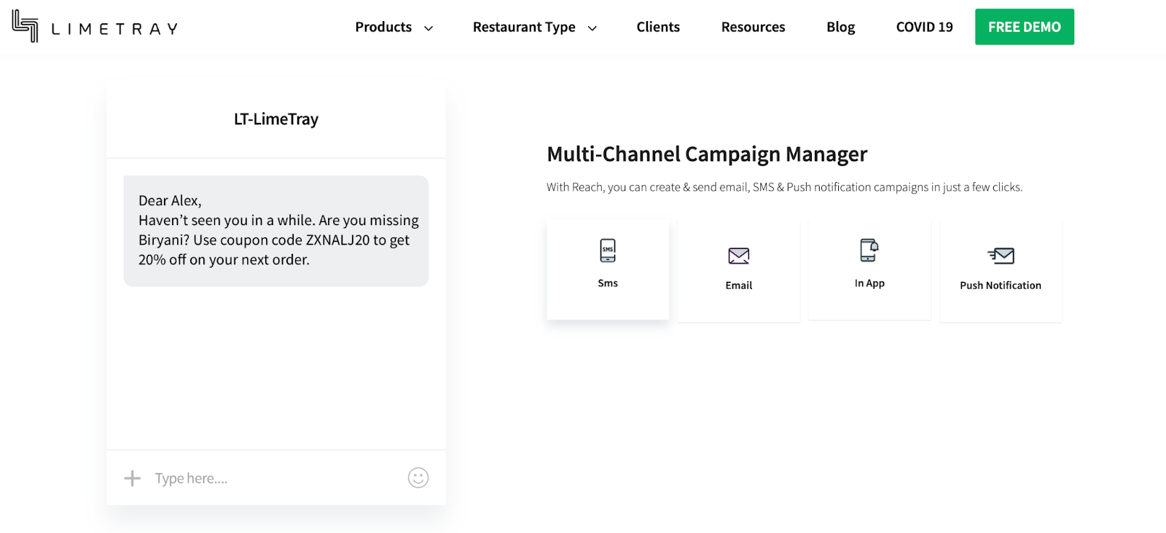Click the plus attachment icon in chat
Image resolution: width=1166 pixels, height=533 pixels.
tap(132, 478)
